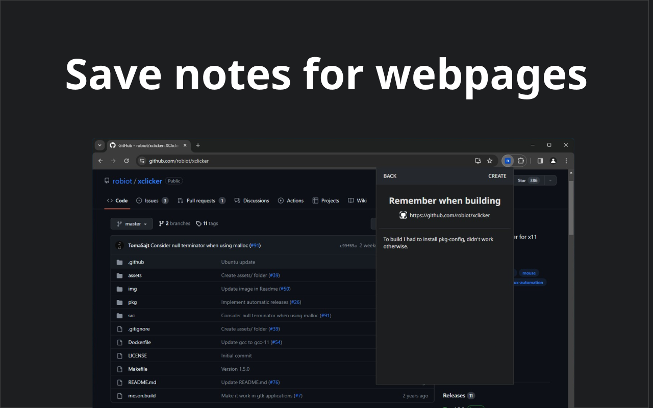This screenshot has width=653, height=408.
Task: Open the Projects tab
Action: [x=326, y=200]
